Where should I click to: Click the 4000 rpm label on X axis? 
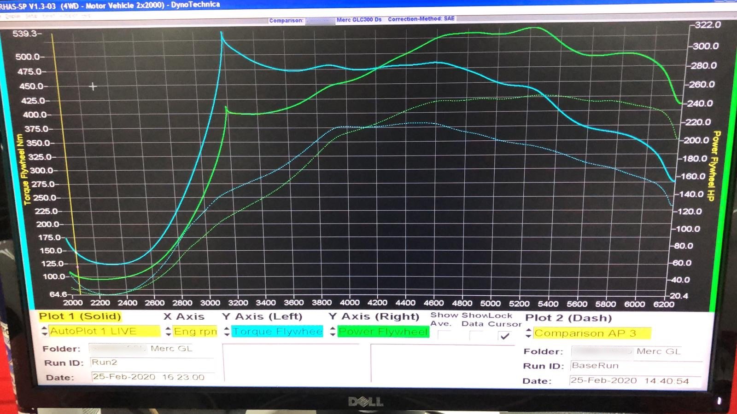(x=350, y=303)
